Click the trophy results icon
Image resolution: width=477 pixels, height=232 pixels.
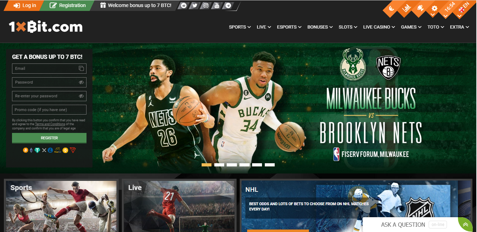click(420, 8)
